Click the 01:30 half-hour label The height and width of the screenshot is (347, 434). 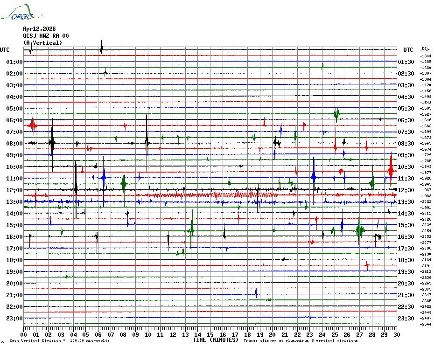coord(406,62)
